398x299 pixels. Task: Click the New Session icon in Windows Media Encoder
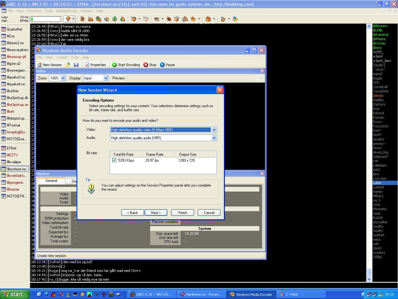click(x=39, y=65)
